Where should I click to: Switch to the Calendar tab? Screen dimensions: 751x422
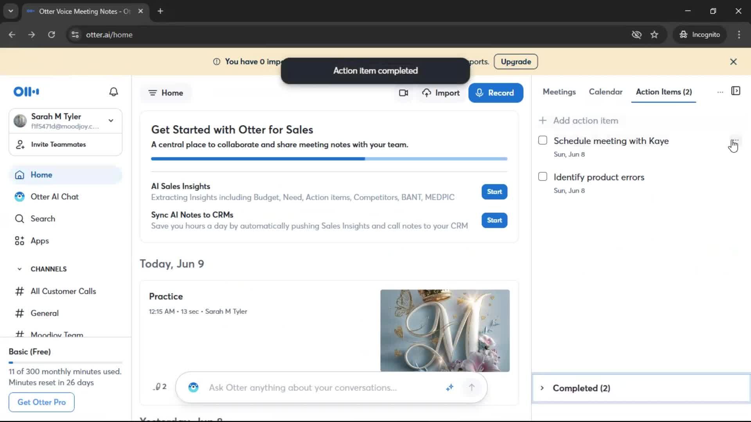click(x=605, y=92)
